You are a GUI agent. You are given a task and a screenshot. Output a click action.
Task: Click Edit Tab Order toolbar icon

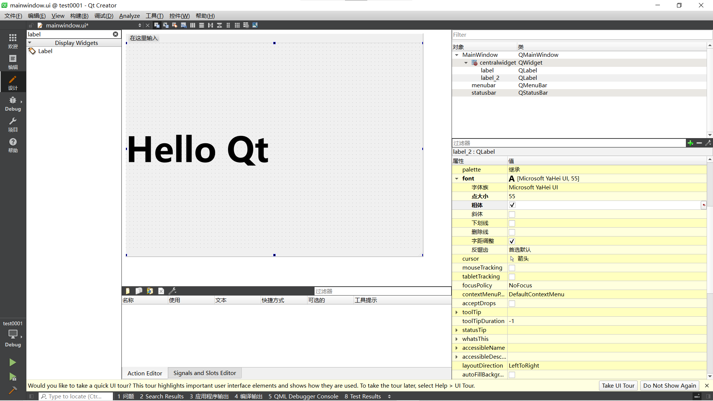coord(183,25)
